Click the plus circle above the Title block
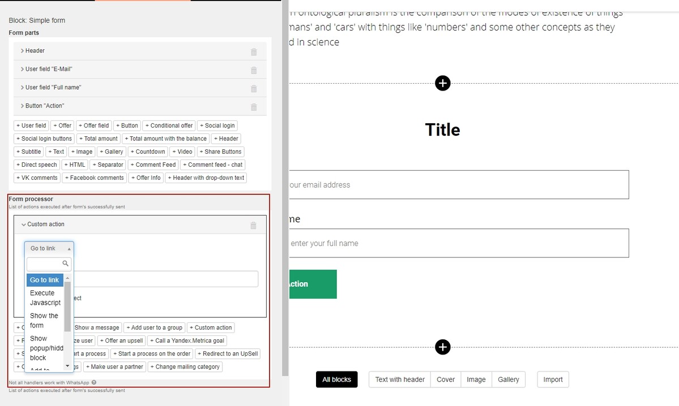The image size is (679, 406). 442,83
